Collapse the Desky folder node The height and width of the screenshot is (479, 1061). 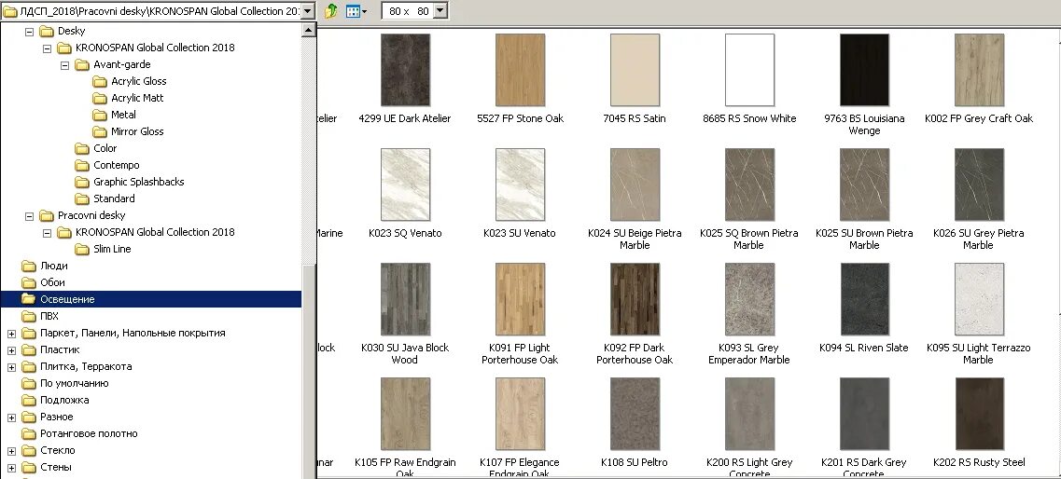point(29,31)
